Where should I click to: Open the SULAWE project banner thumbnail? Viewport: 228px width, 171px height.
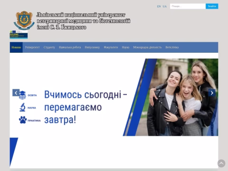tap(19, 35)
